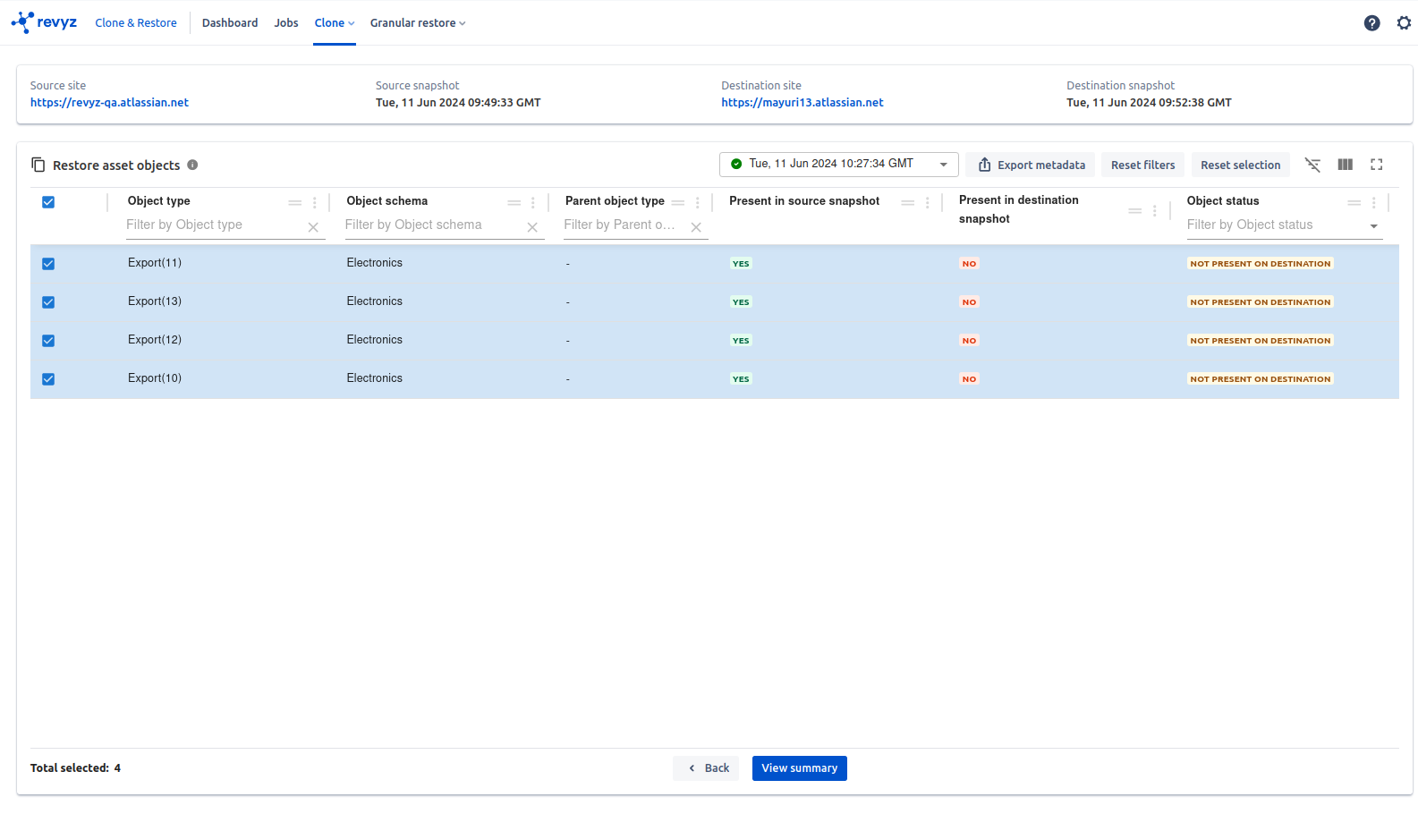1418x814 pixels.
Task: Click the copy icon beside Restore asset objects
Action: click(x=38, y=165)
